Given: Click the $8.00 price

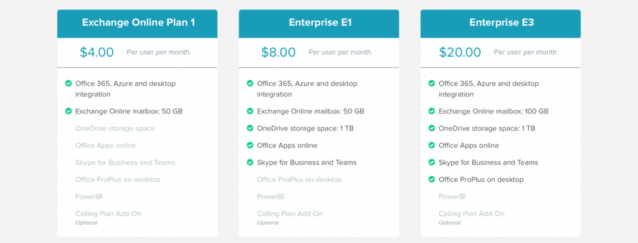Looking at the screenshot, I should [x=279, y=52].
